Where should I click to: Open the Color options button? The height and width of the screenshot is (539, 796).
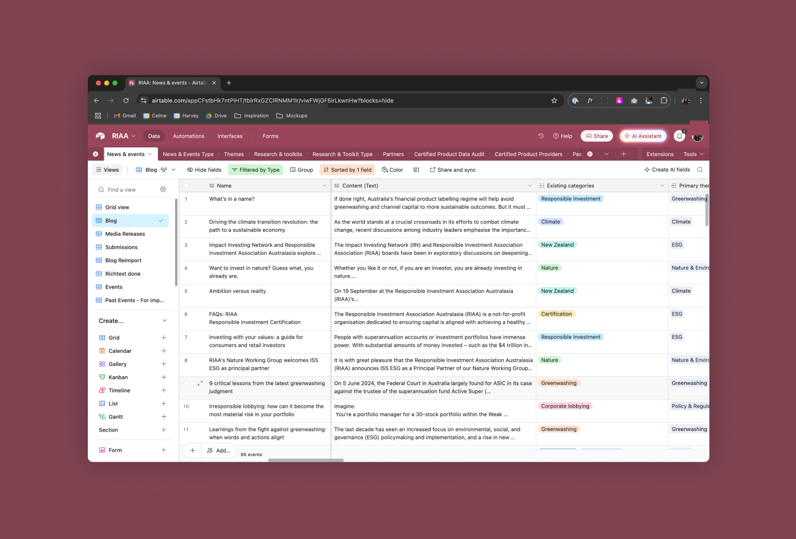tap(392, 170)
